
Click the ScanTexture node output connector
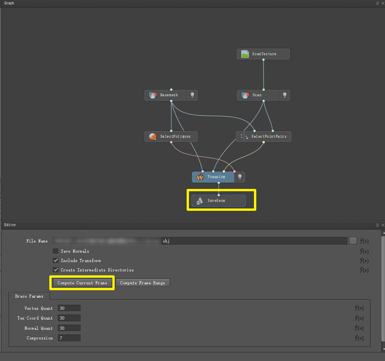tap(263, 59)
